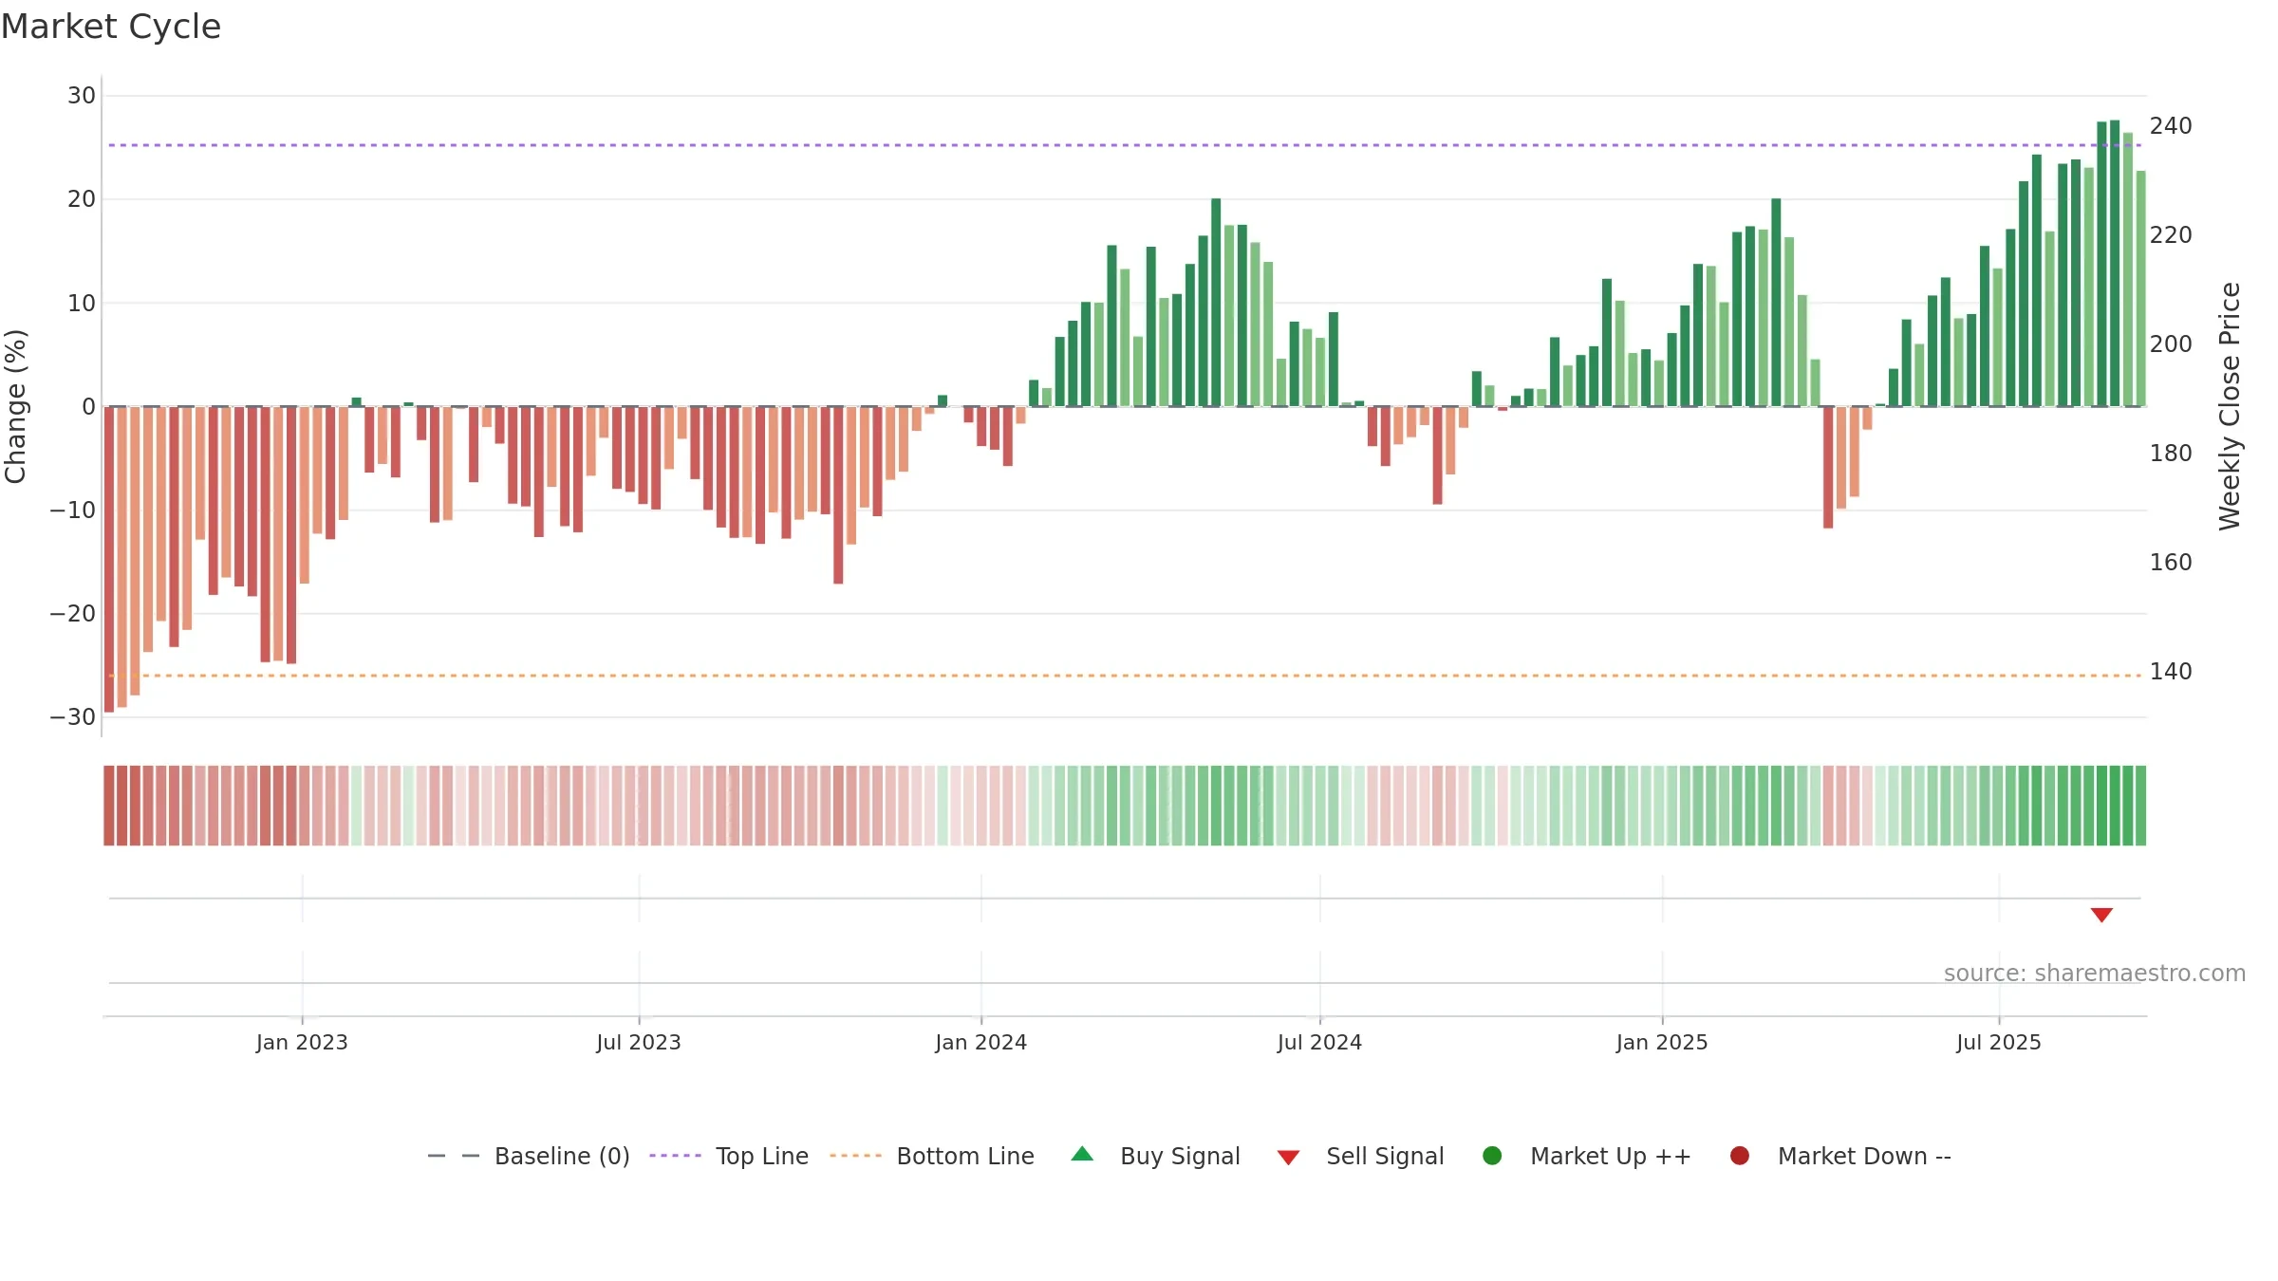Click the red Sell Signal triangle legend icon
2278x1281 pixels.
click(1288, 1158)
